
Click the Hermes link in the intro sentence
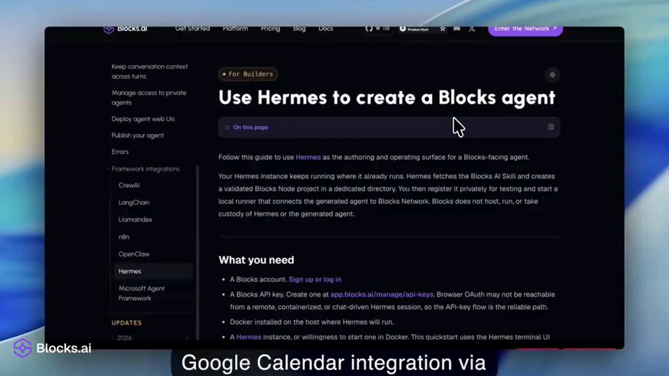pos(308,157)
